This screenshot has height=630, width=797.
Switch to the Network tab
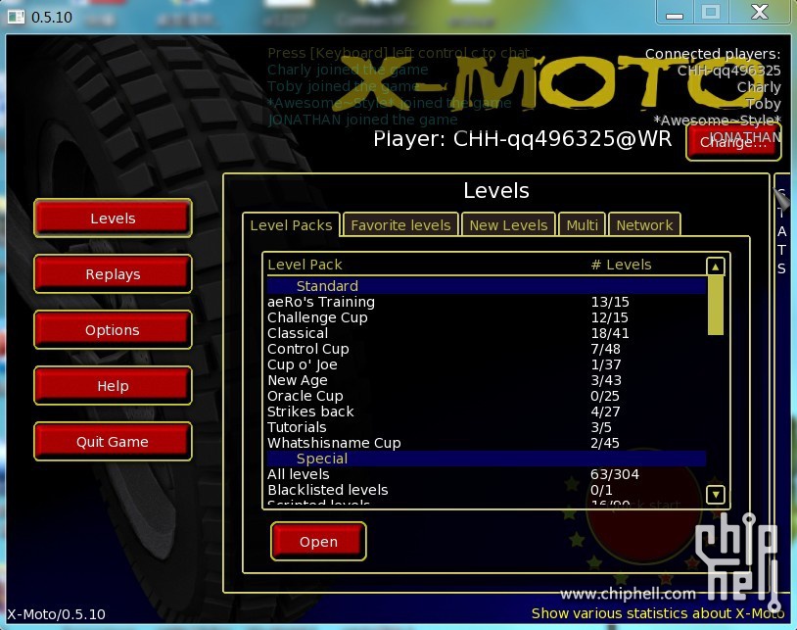644,224
